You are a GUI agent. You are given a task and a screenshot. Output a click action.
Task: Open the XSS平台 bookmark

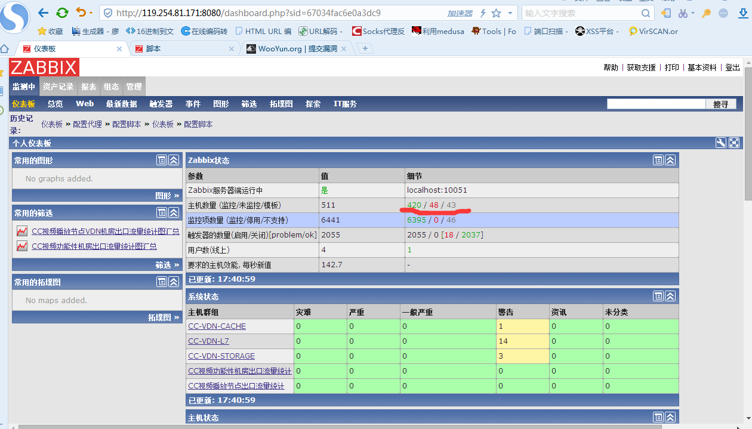(x=597, y=31)
